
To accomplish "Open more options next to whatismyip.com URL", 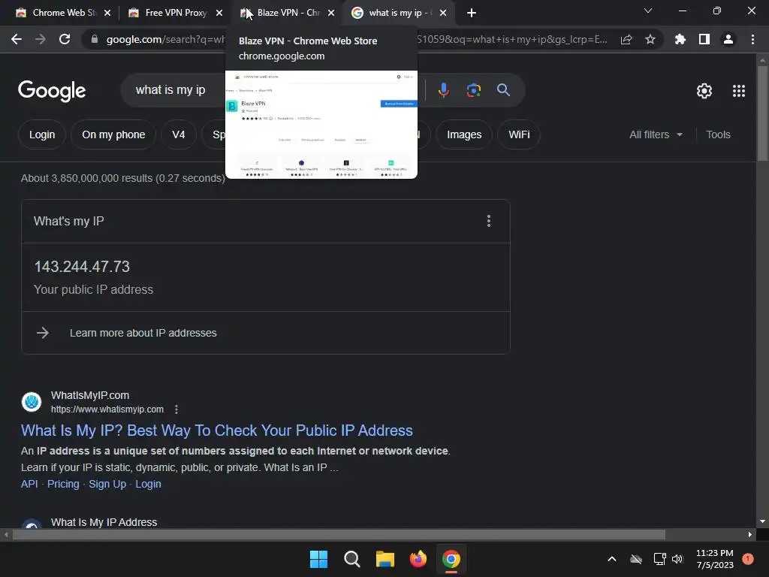I will (176, 409).
